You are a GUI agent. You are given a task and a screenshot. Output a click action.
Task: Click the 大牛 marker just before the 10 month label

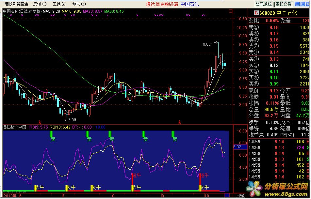click(x=204, y=188)
